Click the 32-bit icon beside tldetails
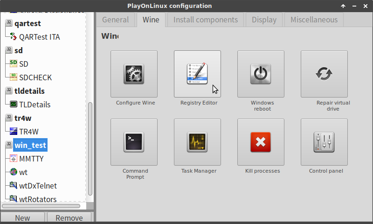Image resolution: width=373 pixels, height=224 pixels. point(9,90)
